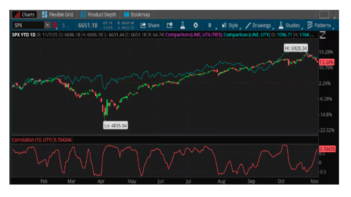Click the chart scale icon below Patterns
The image size is (351, 197).
pos(322,35)
